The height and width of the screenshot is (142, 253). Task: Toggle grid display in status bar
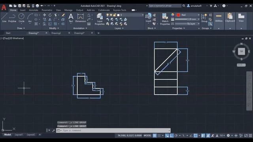point(155,136)
